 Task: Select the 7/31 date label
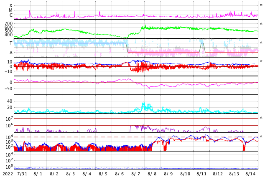pyautogui.click(x=22, y=174)
